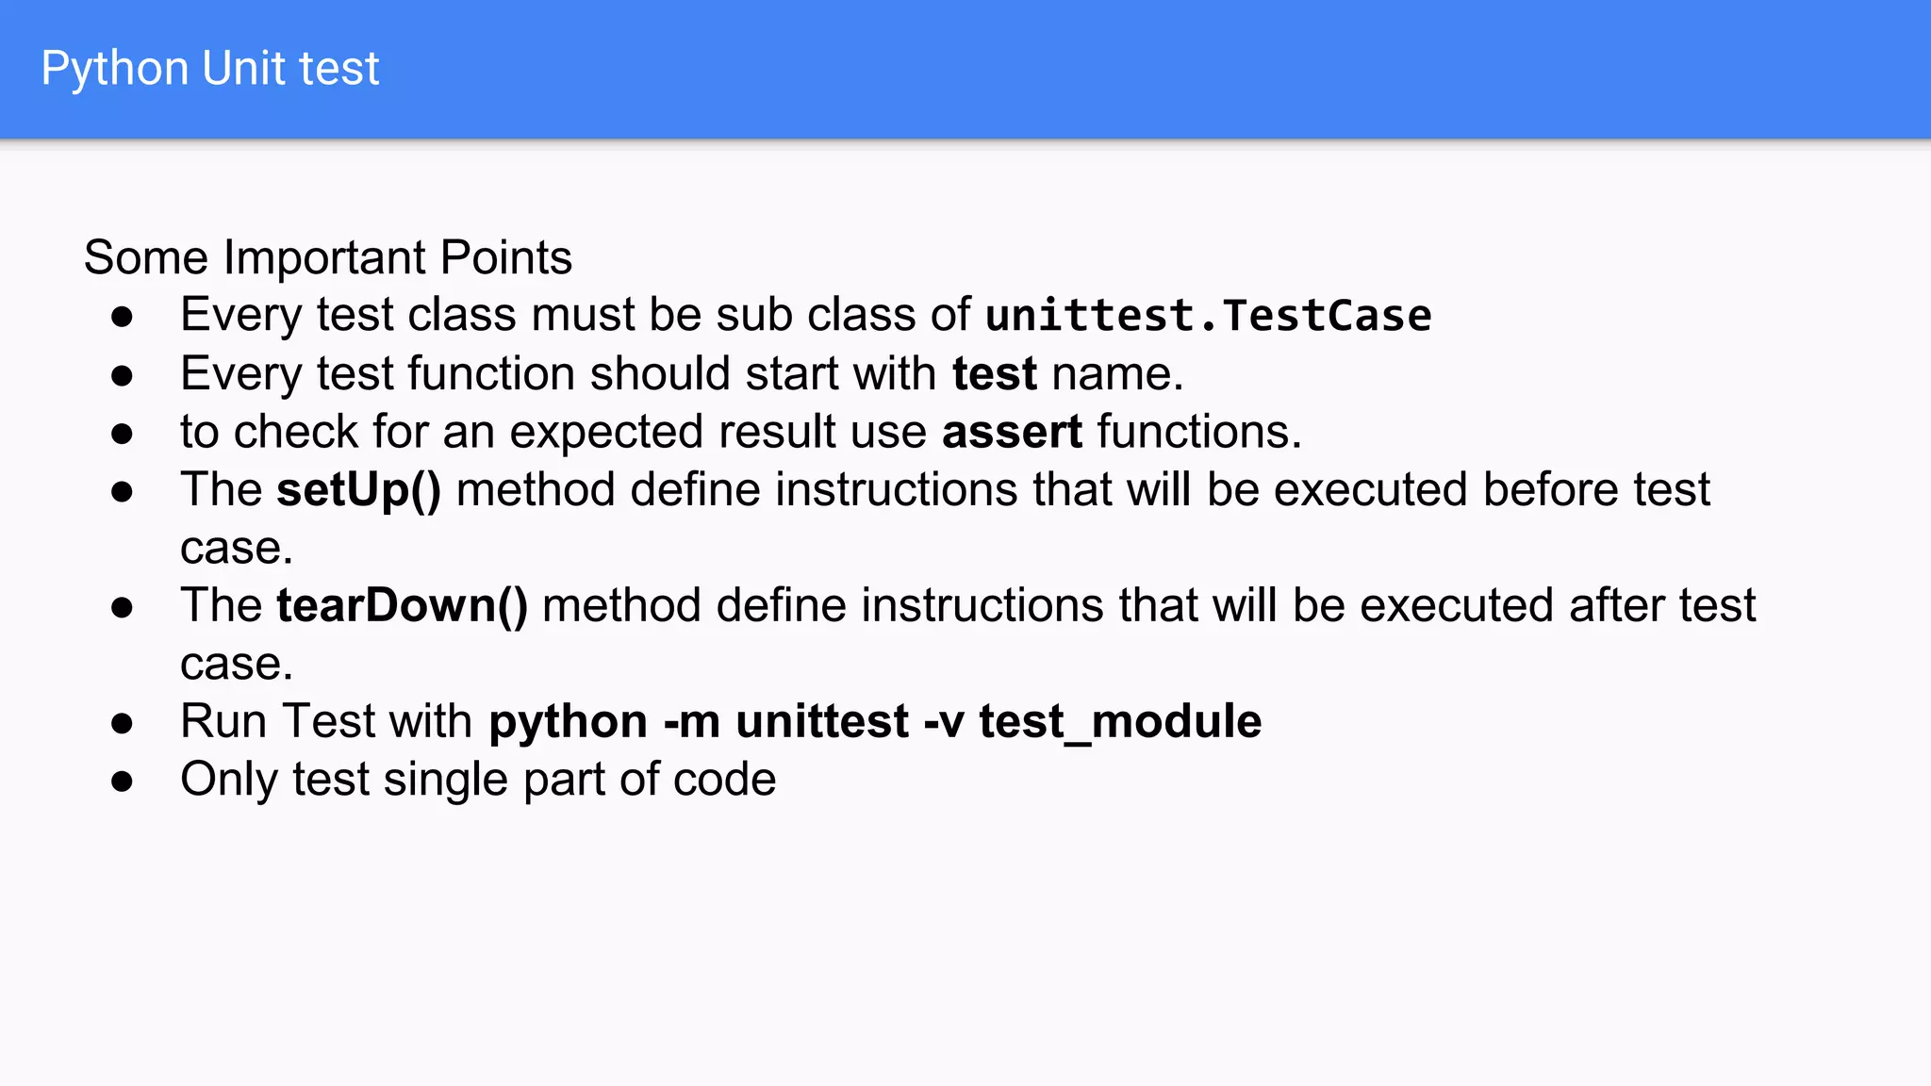Click the bullet before 'The tearDown()'
The width and height of the screenshot is (1931, 1086).
tap(122, 607)
